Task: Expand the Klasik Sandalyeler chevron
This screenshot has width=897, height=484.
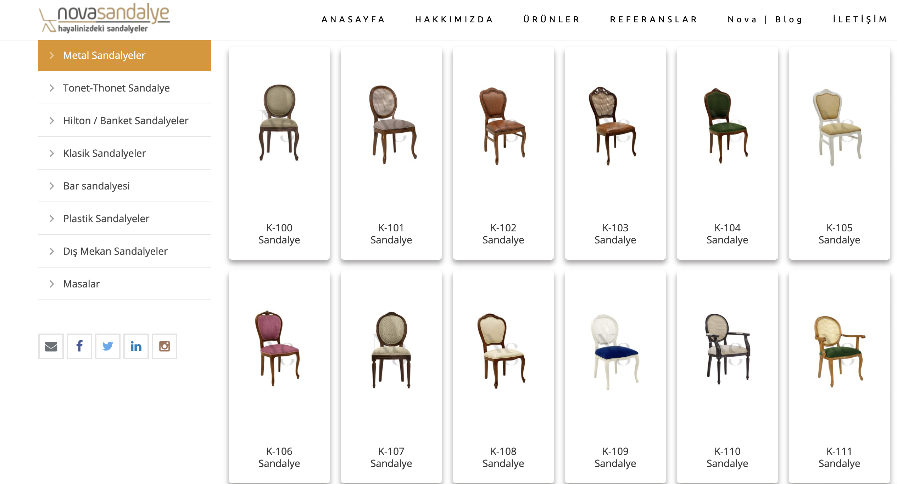Action: coord(52,153)
